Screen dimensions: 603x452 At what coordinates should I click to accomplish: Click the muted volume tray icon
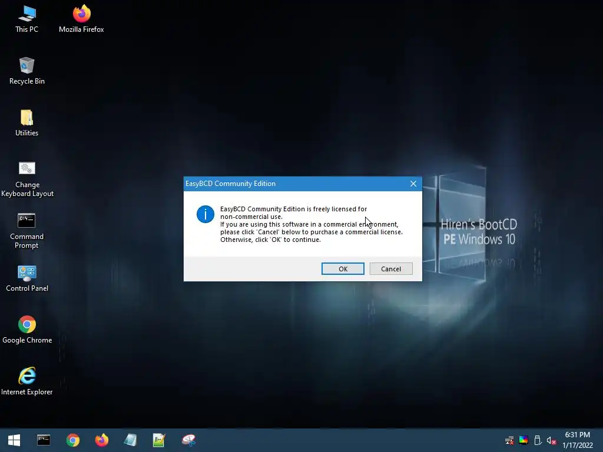pyautogui.click(x=551, y=440)
